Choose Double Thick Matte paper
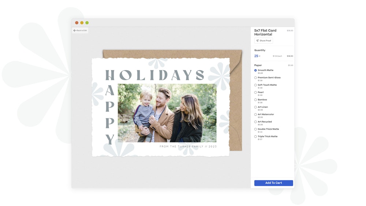 [255, 129]
